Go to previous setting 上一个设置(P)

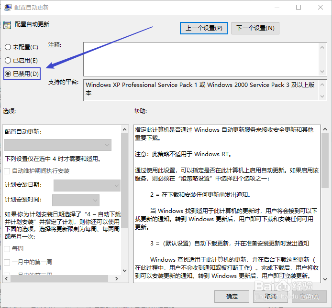click(204, 28)
